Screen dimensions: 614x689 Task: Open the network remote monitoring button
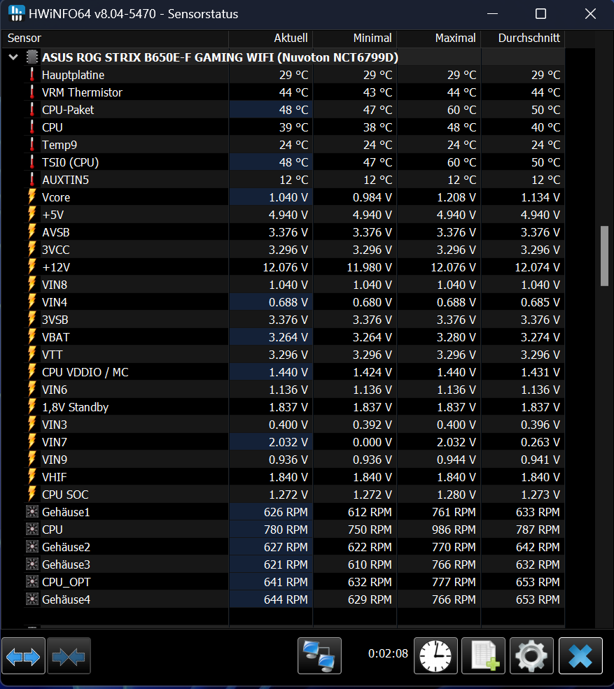(319, 656)
